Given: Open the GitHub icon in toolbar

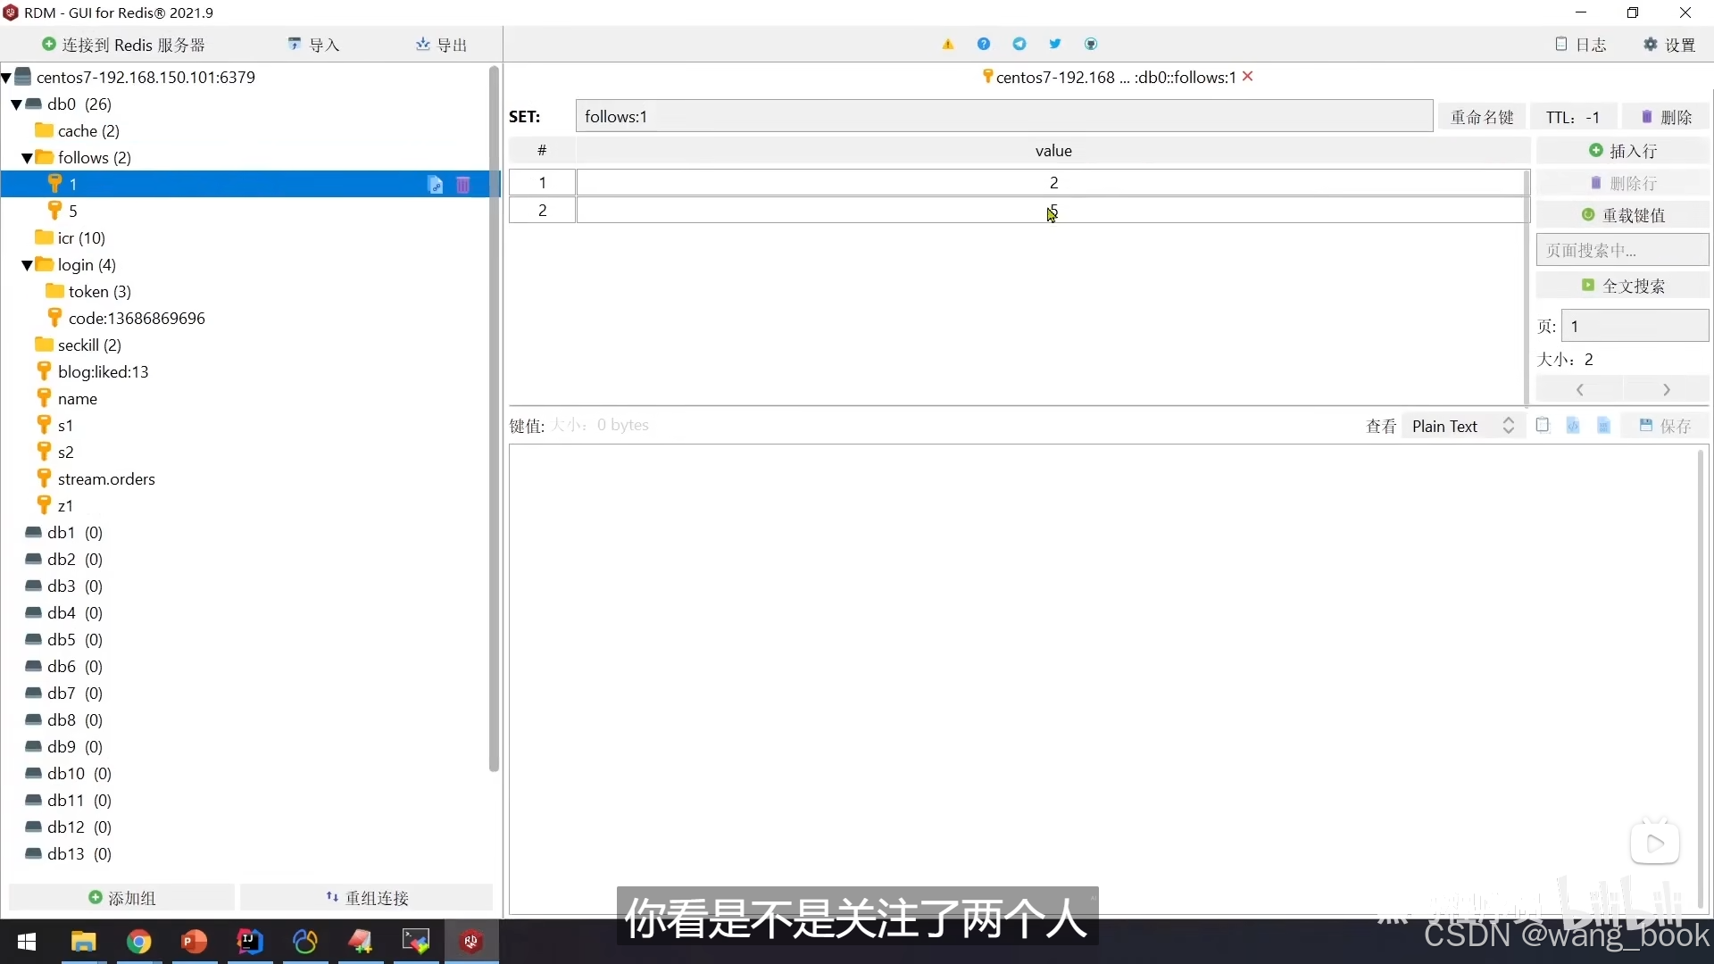Looking at the screenshot, I should click(x=1091, y=44).
